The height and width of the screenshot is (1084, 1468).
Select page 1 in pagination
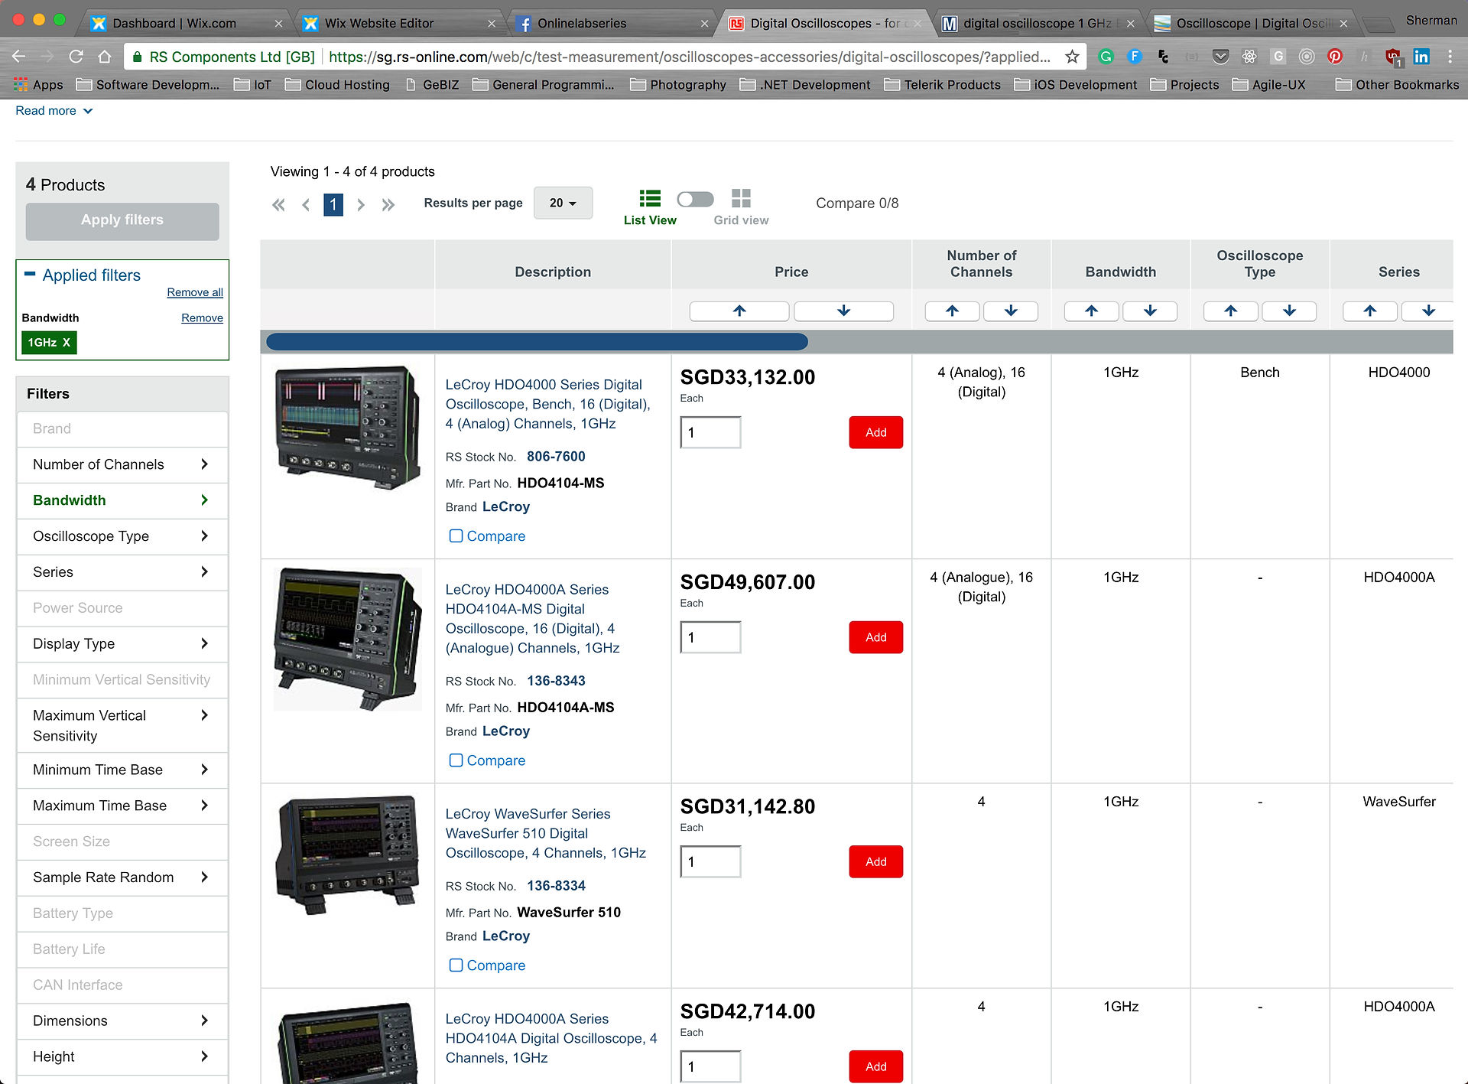333,204
